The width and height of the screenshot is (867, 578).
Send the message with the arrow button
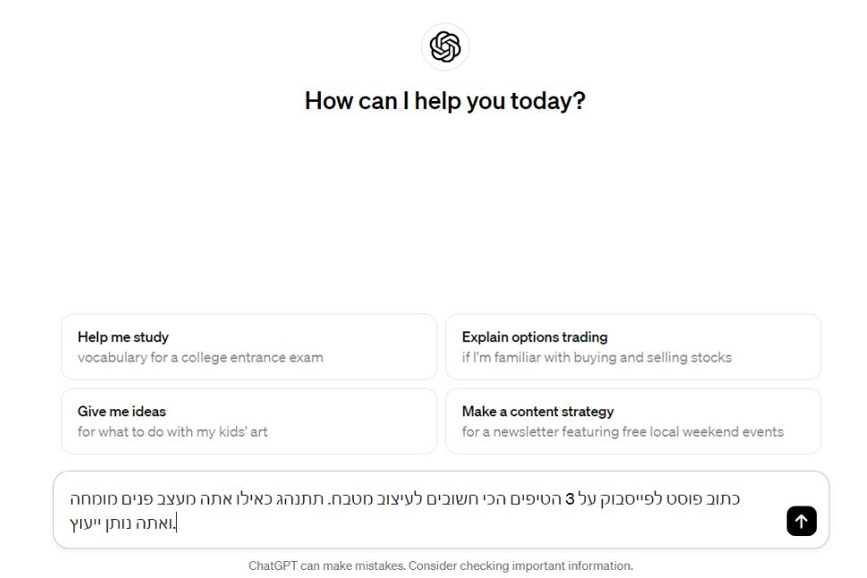coord(801,521)
